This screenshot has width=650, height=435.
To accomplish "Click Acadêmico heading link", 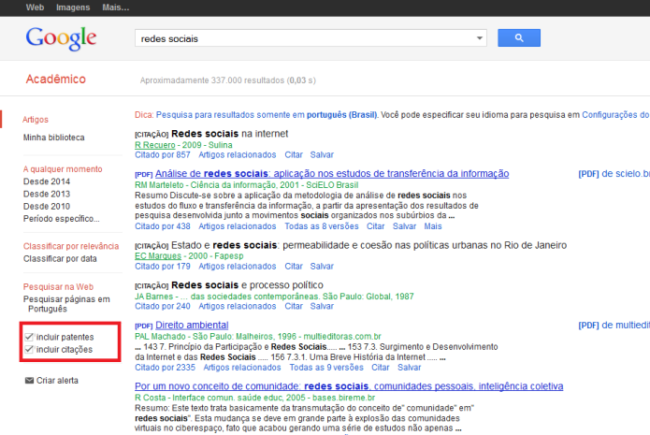I will (55, 79).
